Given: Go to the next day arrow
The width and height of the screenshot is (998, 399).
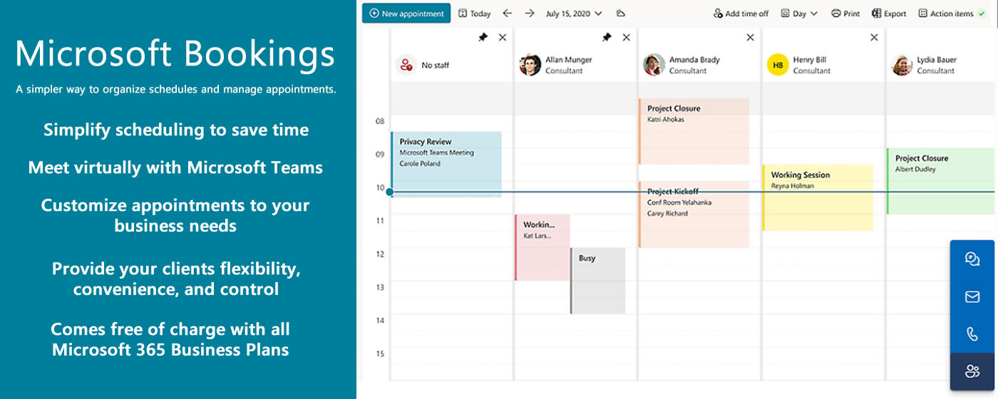Looking at the screenshot, I should pos(530,14).
